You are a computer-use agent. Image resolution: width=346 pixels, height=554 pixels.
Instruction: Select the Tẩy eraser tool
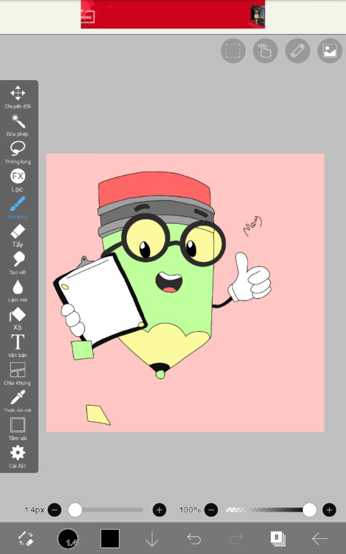(18, 235)
